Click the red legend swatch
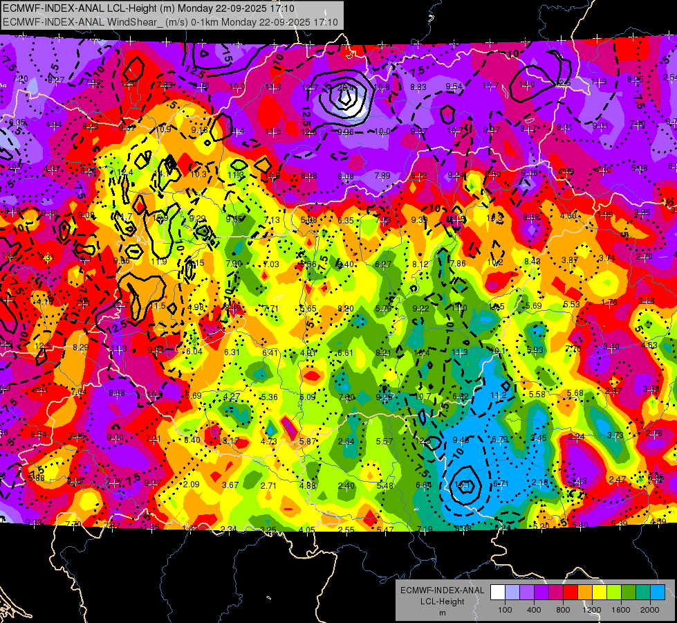This screenshot has height=623, width=677. click(571, 593)
